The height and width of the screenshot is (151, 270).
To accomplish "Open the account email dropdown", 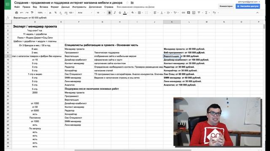I will [249, 2].
